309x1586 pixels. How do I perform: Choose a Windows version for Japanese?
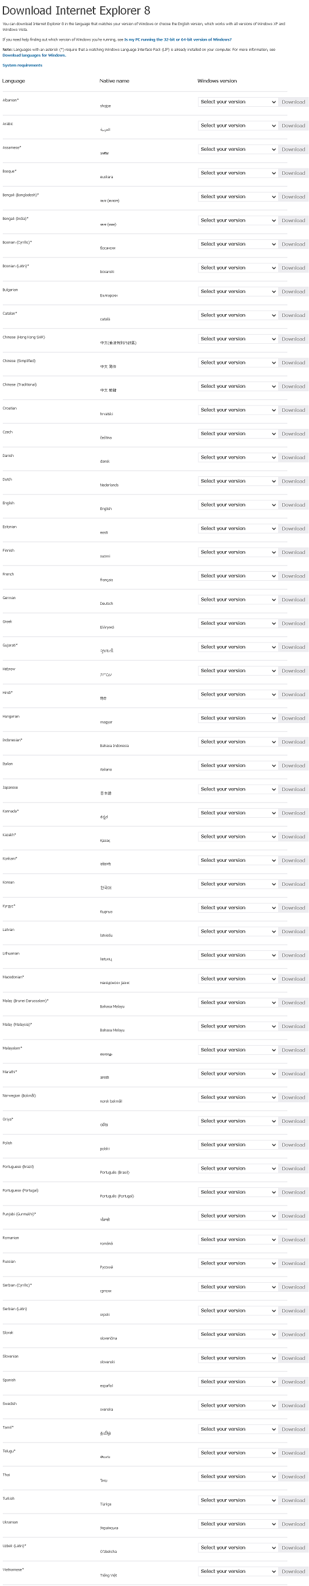[x=238, y=789]
